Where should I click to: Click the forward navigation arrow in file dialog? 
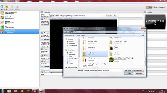(68, 32)
